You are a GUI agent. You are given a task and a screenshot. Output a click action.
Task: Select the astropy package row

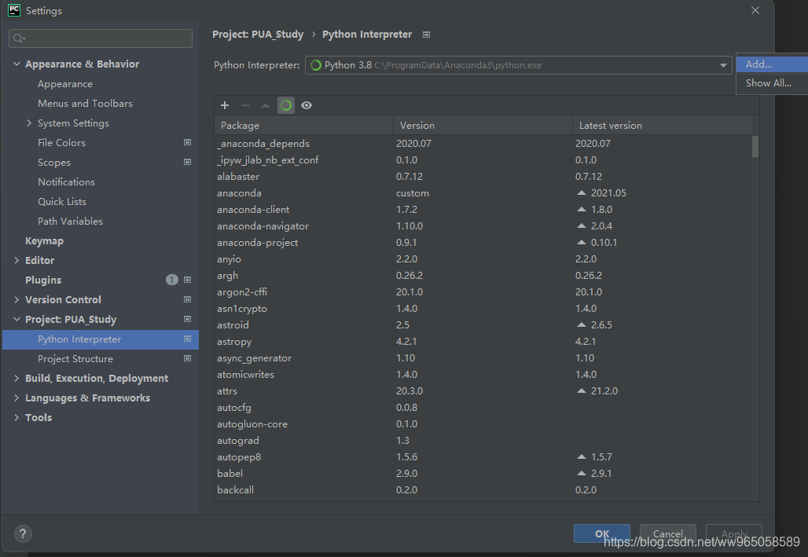tap(483, 341)
